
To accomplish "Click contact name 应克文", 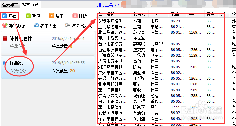I will point(139,50).
